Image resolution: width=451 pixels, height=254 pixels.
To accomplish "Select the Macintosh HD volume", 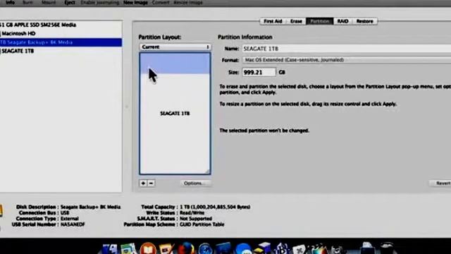I will (x=61, y=34).
